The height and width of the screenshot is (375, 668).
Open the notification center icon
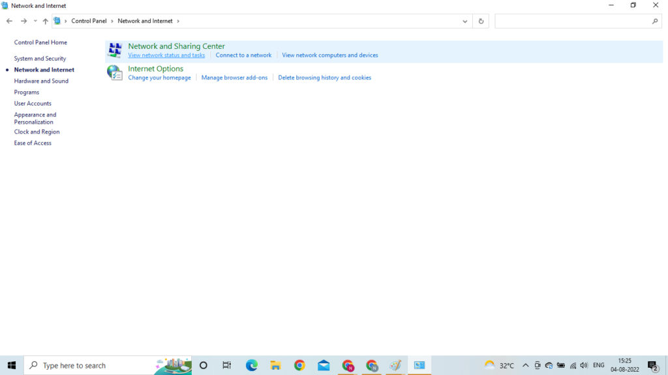pos(652,365)
